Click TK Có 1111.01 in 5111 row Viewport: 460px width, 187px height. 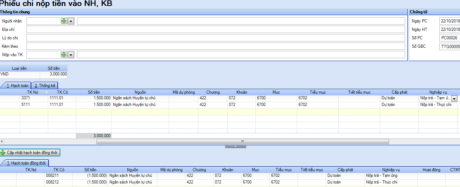(62, 105)
